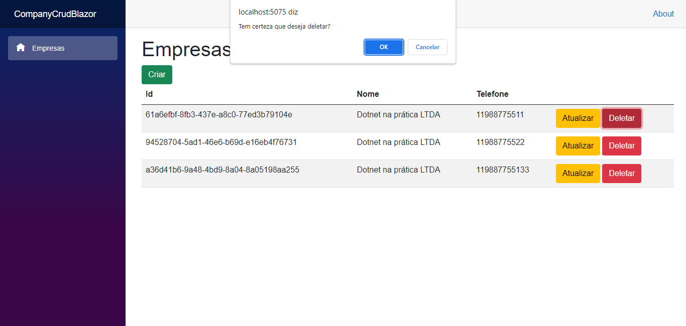This screenshot has width=686, height=326.
Task: Click Deletar on the second row
Action: pos(622,145)
